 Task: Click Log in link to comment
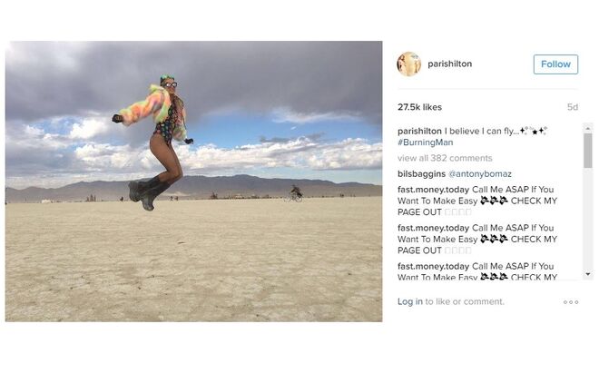pos(410,301)
